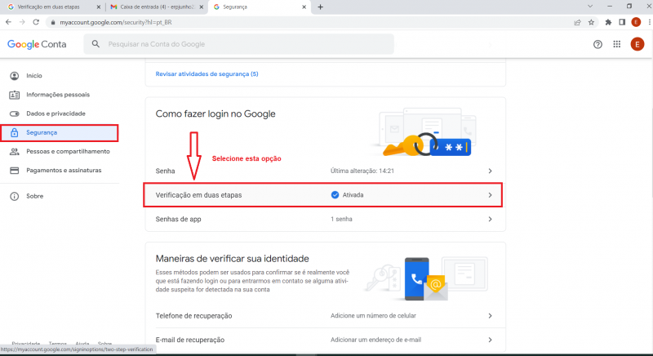Reload the page with the refresh icon
Screen dimensions: 653x356
pyautogui.click(x=36, y=22)
